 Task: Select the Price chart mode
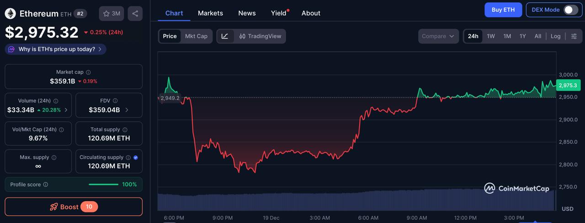[x=170, y=36]
